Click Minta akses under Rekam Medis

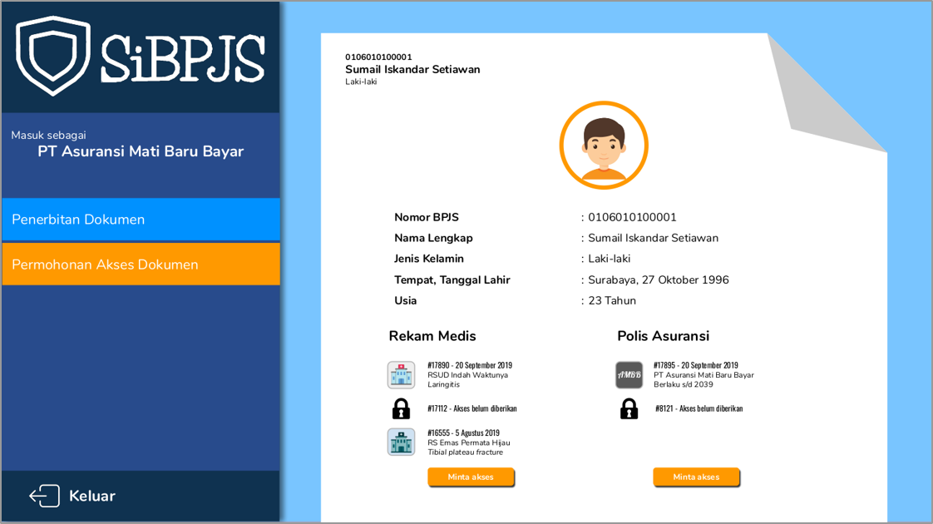pos(471,477)
